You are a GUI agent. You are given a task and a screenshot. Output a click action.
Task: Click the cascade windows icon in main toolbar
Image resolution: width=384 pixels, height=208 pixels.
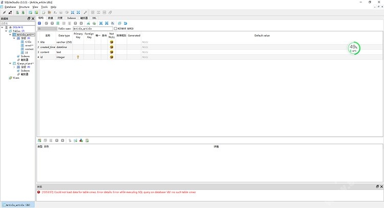pyautogui.click(x=110, y=12)
